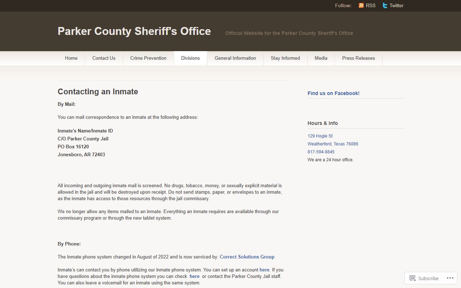This screenshot has height=288, width=461.
Task: Click the 'We are a 24 hour office.' text
Action: coord(331,160)
